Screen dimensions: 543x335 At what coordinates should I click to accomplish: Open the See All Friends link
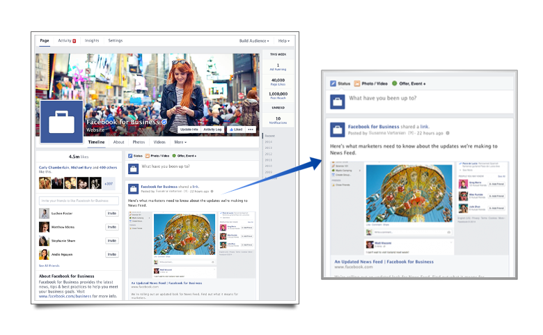pos(49,266)
